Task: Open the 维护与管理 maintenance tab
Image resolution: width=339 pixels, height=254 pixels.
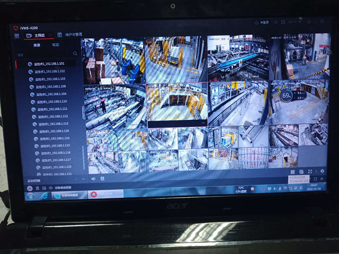Action: tap(71, 35)
